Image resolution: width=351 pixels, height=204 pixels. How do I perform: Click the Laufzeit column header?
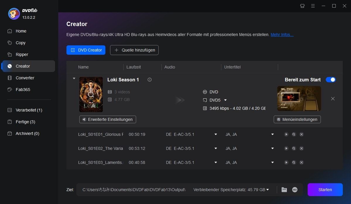click(134, 67)
